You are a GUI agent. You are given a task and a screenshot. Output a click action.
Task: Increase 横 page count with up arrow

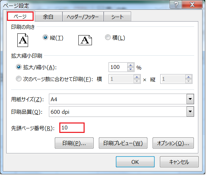tap(137, 77)
